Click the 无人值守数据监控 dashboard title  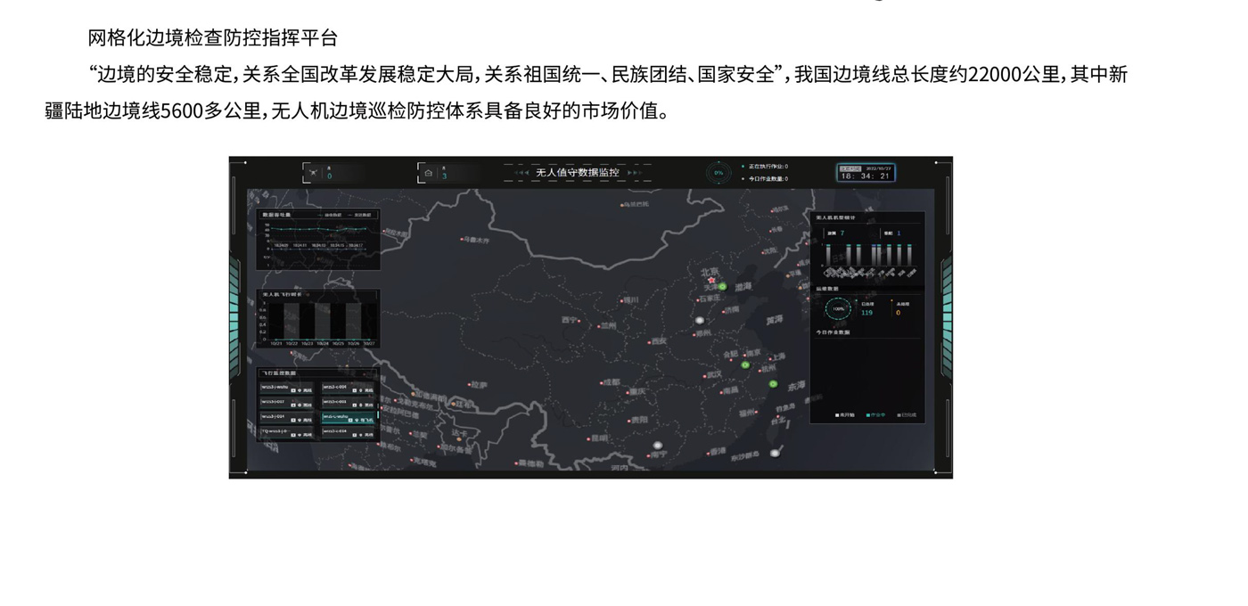click(x=577, y=173)
